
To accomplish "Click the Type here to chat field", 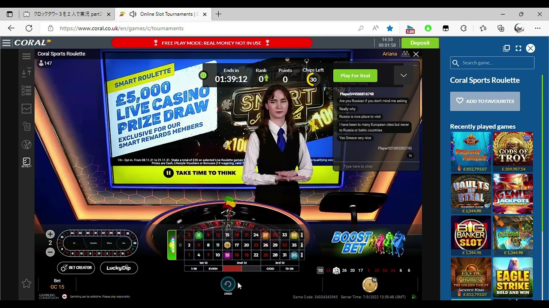I will pos(376,166).
